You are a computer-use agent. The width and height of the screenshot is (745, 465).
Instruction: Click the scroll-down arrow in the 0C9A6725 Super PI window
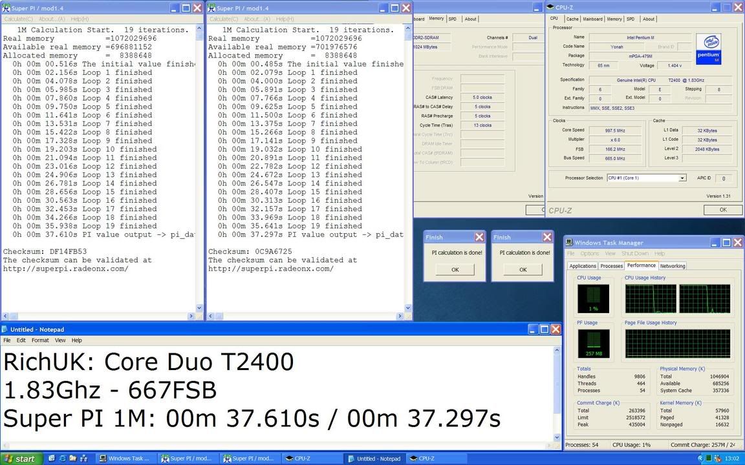407,308
